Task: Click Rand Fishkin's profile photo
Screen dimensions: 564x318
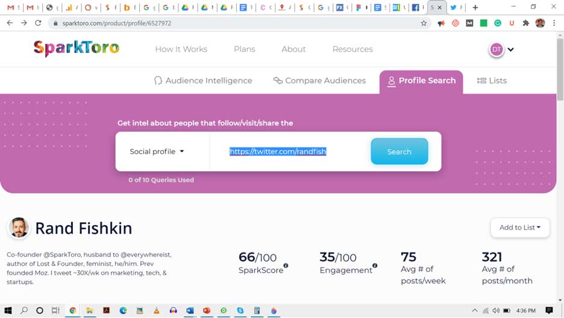Action: pyautogui.click(x=18, y=228)
